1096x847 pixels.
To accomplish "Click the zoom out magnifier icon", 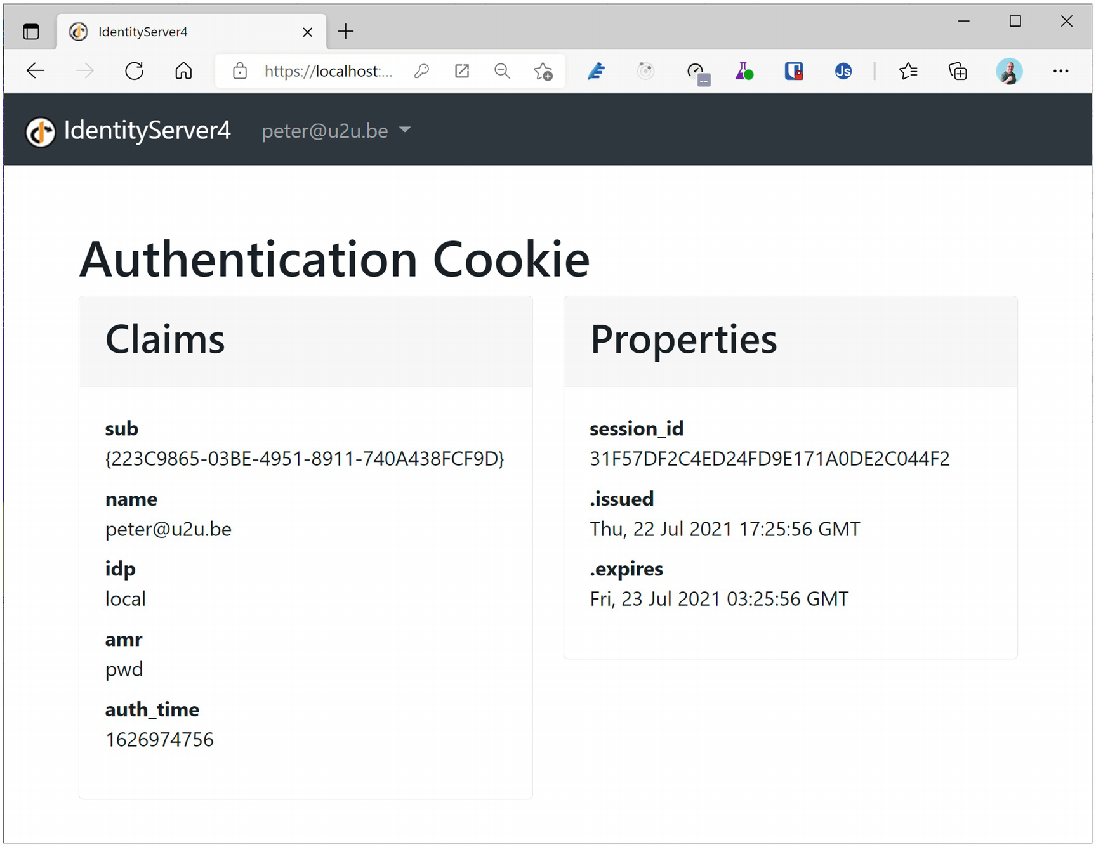I will [x=502, y=71].
